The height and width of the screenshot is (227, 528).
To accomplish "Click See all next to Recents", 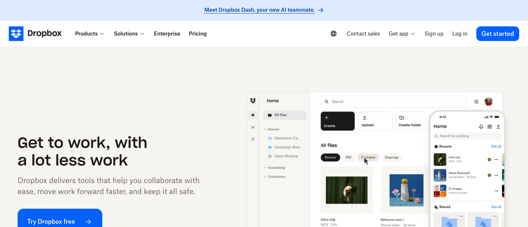I will click(496, 146).
